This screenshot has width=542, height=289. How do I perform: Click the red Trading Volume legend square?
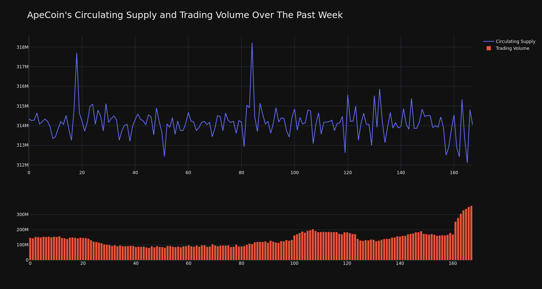[489, 48]
